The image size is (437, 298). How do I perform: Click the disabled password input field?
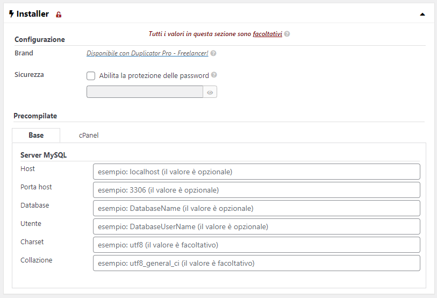pyautogui.click(x=145, y=93)
